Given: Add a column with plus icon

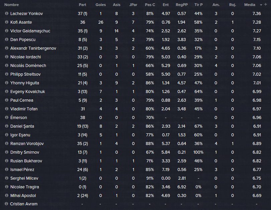Looking at the screenshot, I should pos(266,4).
